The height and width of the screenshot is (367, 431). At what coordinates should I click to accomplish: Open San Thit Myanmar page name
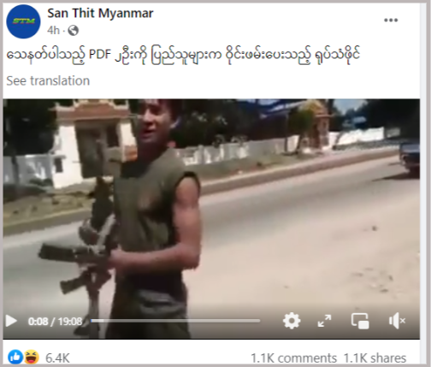tap(100, 13)
